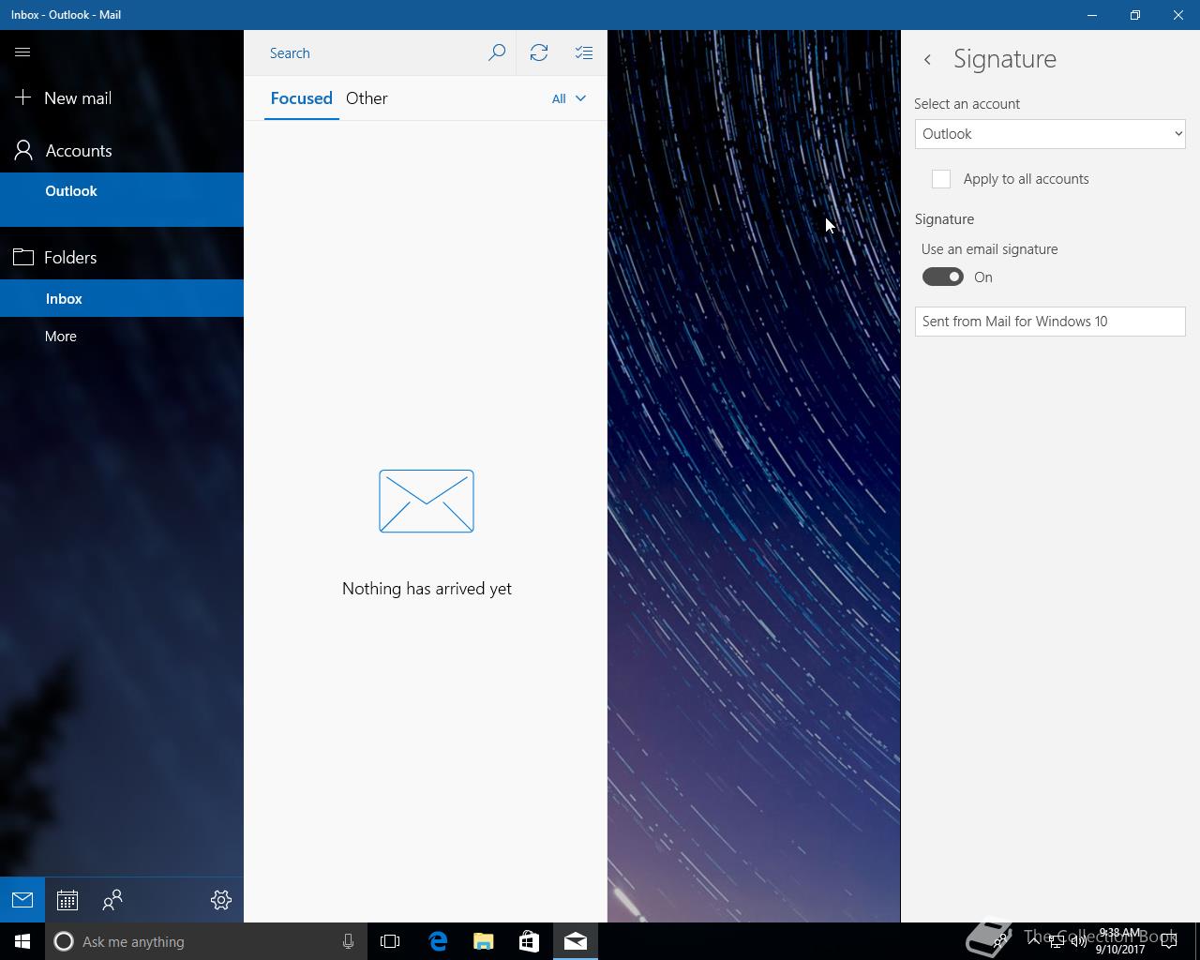
Task: Select the Outlook account in sidebar
Action: [x=122, y=199]
